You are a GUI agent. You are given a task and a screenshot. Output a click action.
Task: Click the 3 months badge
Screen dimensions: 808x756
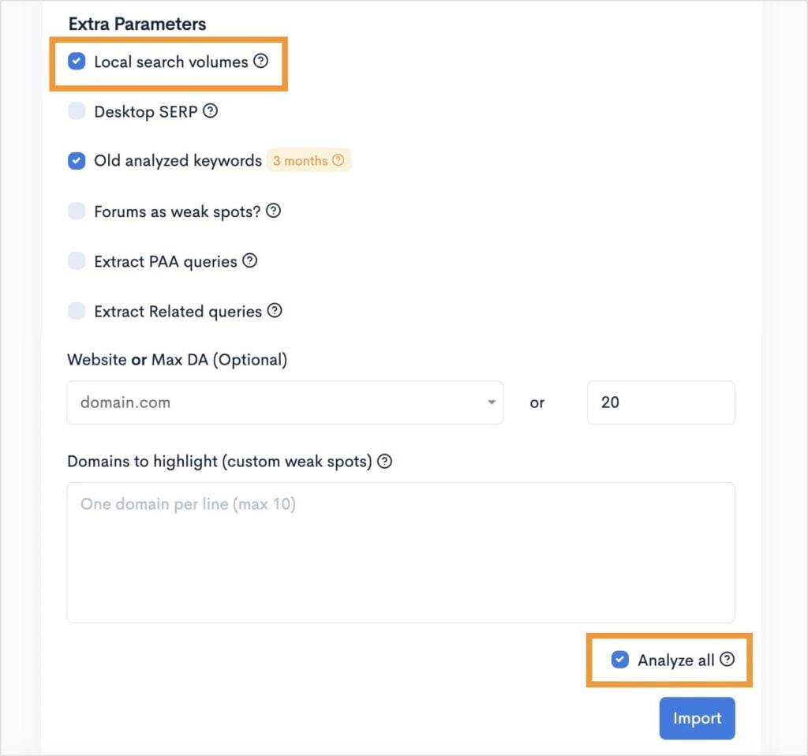pyautogui.click(x=302, y=160)
